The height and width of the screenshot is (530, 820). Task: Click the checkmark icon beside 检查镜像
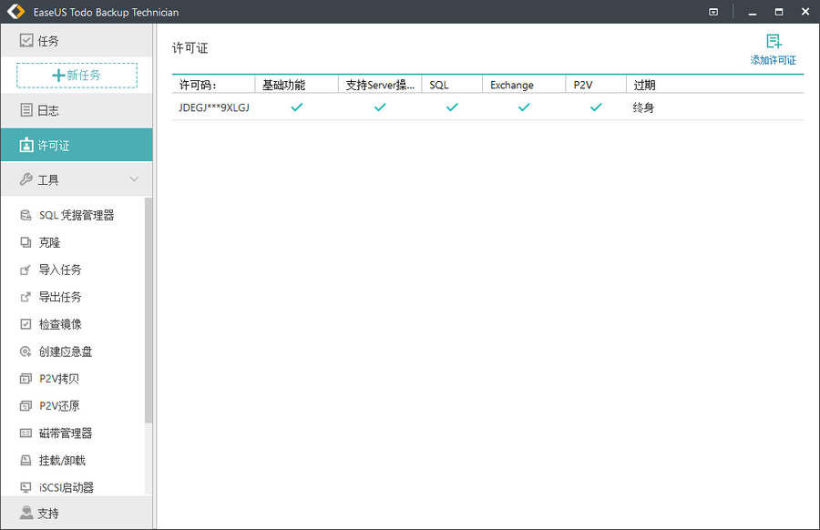26,324
